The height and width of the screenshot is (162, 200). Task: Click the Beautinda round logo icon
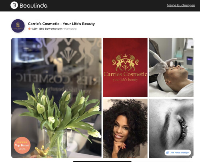(14, 5)
